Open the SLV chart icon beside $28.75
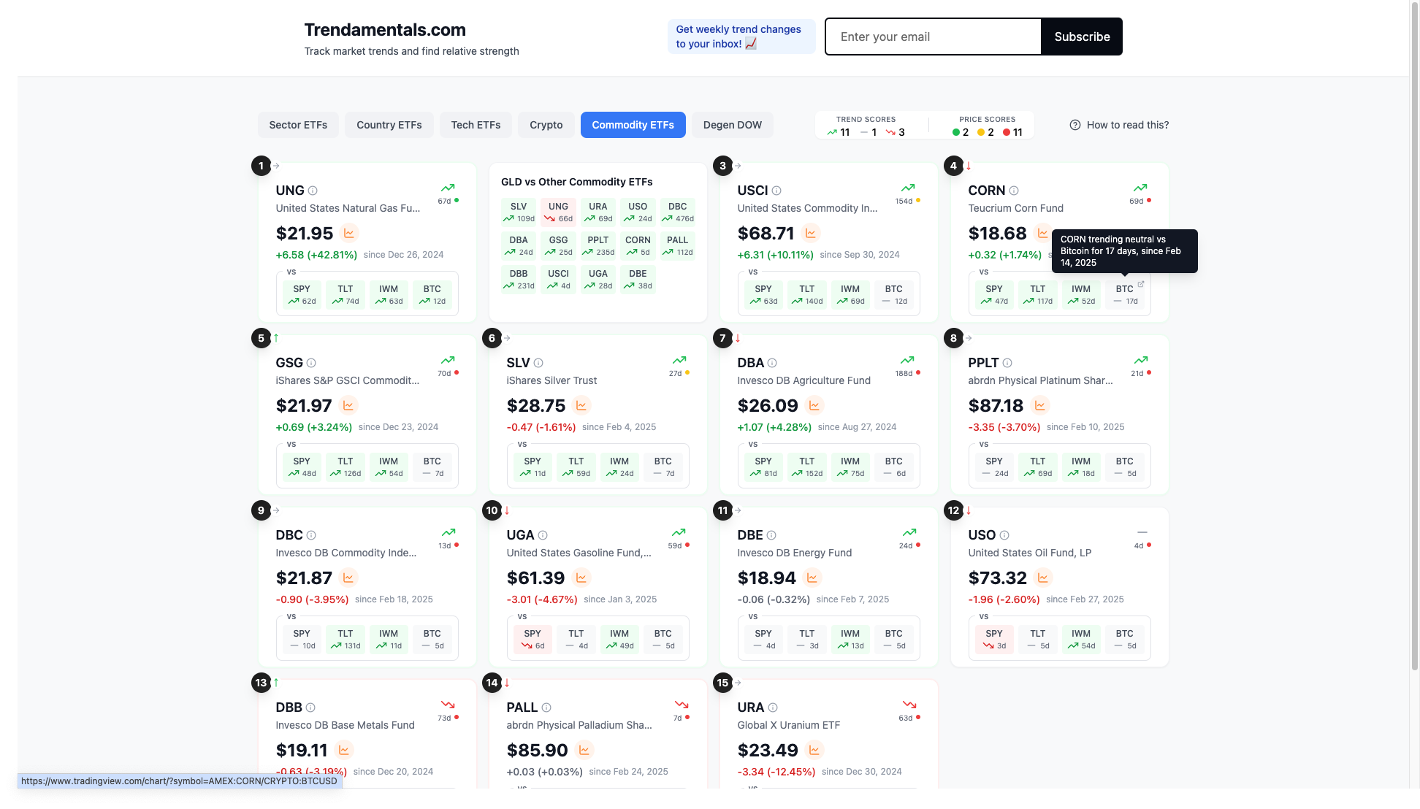The height and width of the screenshot is (809, 1420). (x=581, y=406)
